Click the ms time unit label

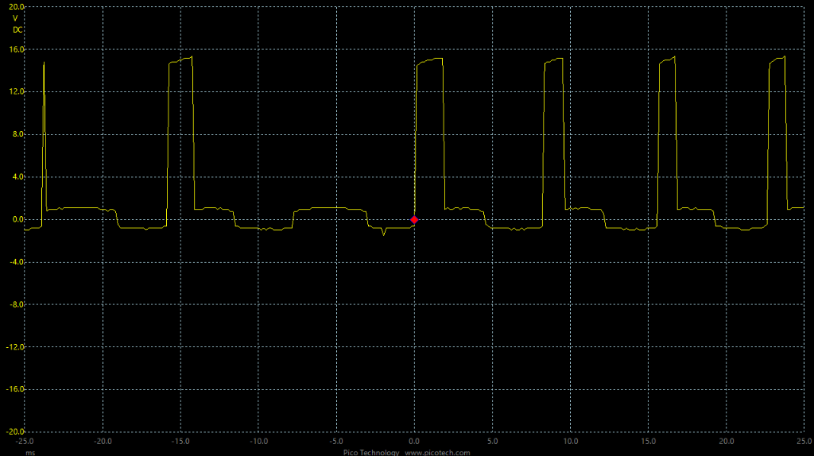29,450
